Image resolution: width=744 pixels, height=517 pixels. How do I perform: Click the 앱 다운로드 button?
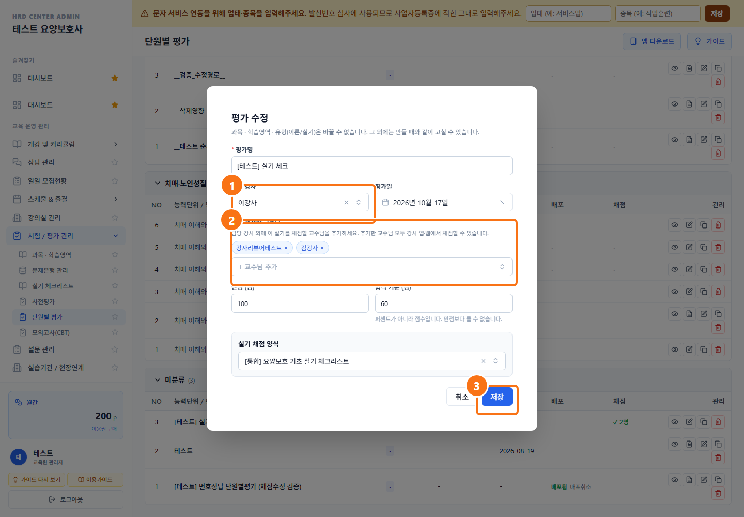click(x=652, y=41)
